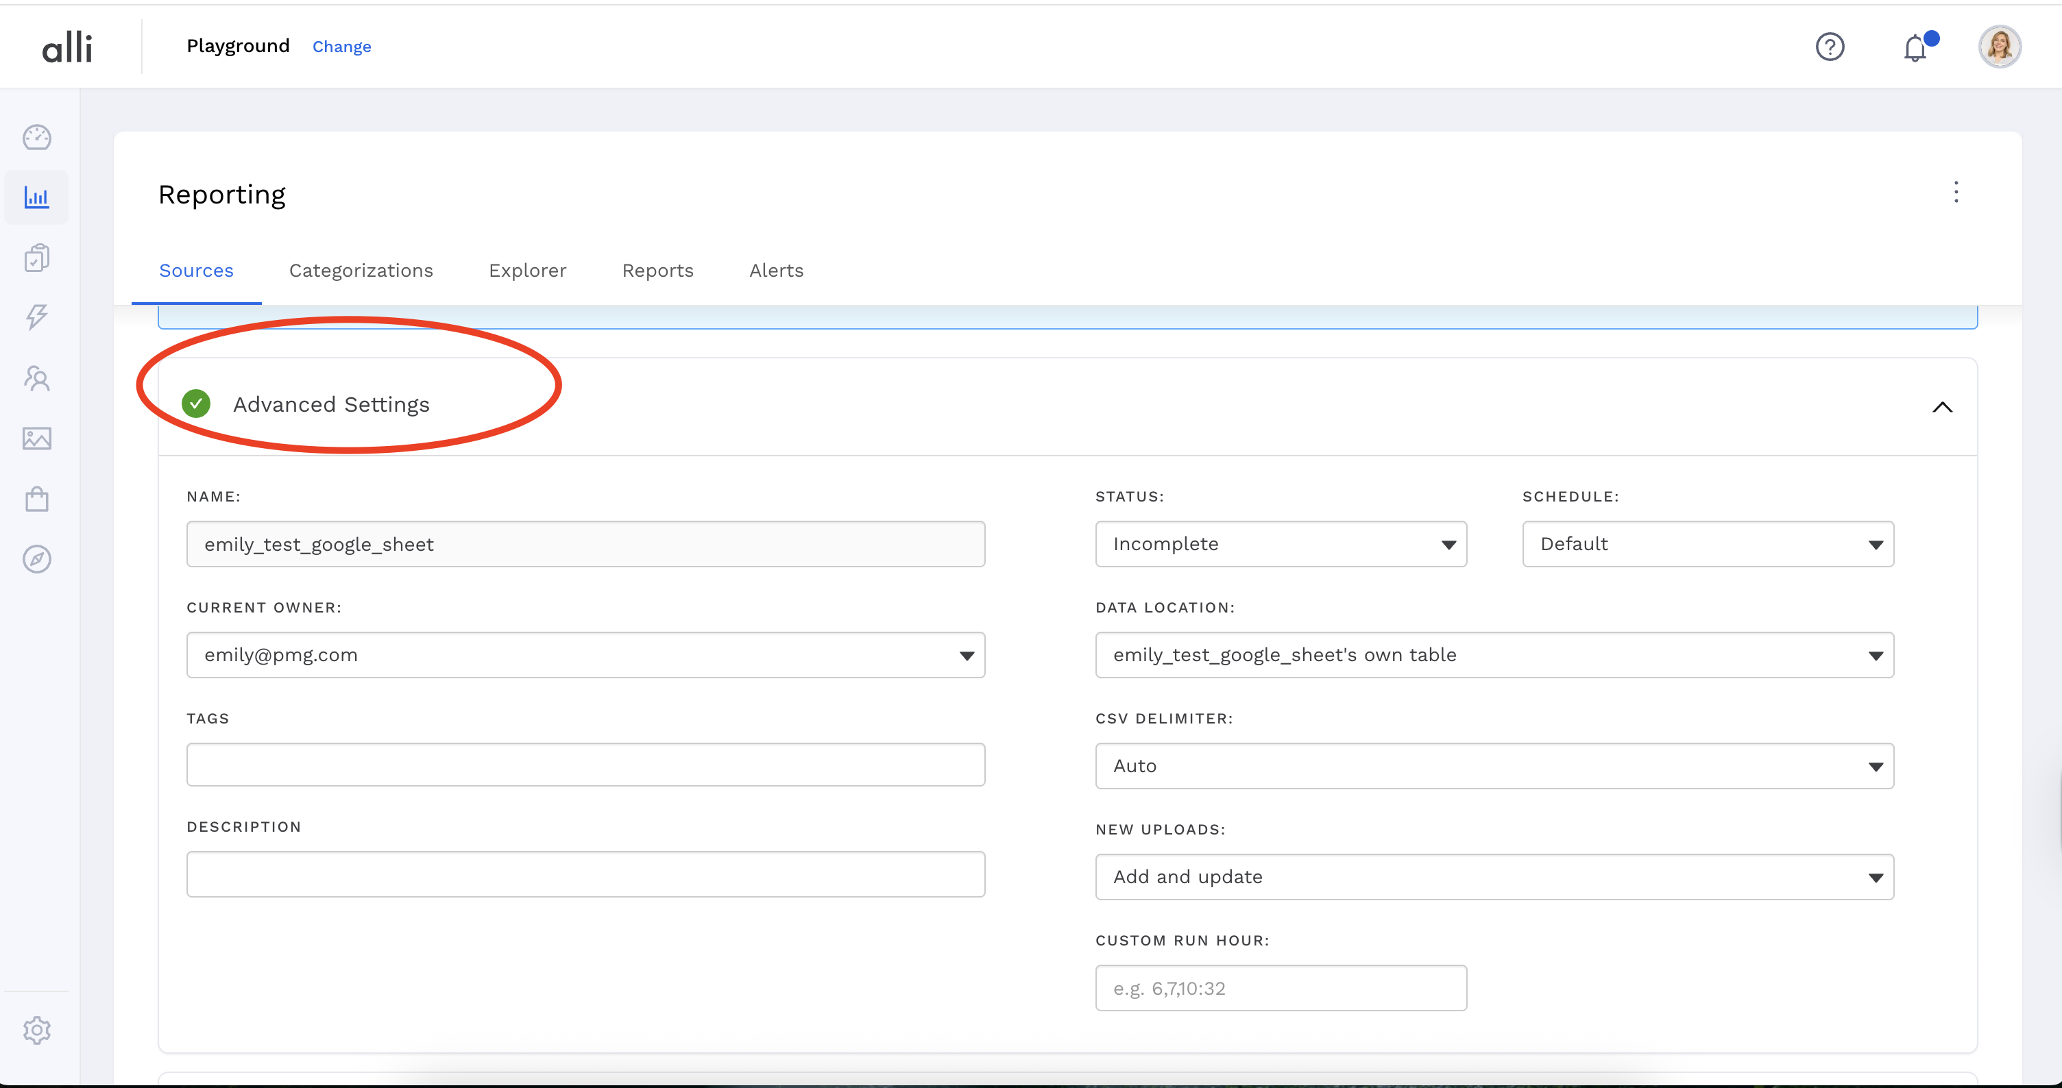Click the compass explore sidebar icon
The image size is (2062, 1088).
(37, 559)
